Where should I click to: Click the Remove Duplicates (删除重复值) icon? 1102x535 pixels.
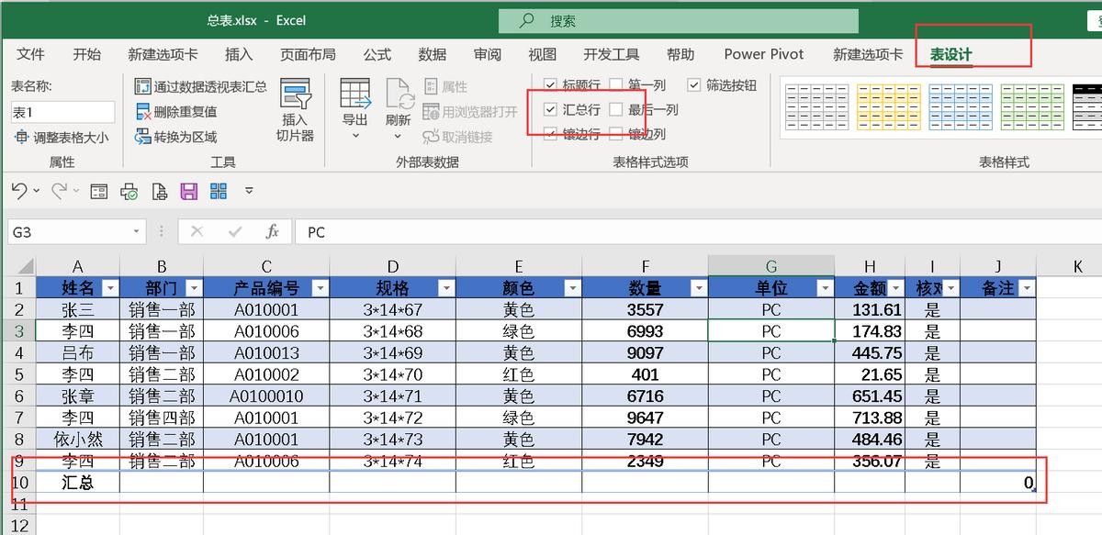pos(142,112)
